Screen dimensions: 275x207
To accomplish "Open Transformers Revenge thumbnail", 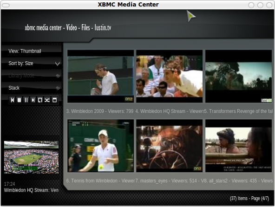I will point(238,76).
